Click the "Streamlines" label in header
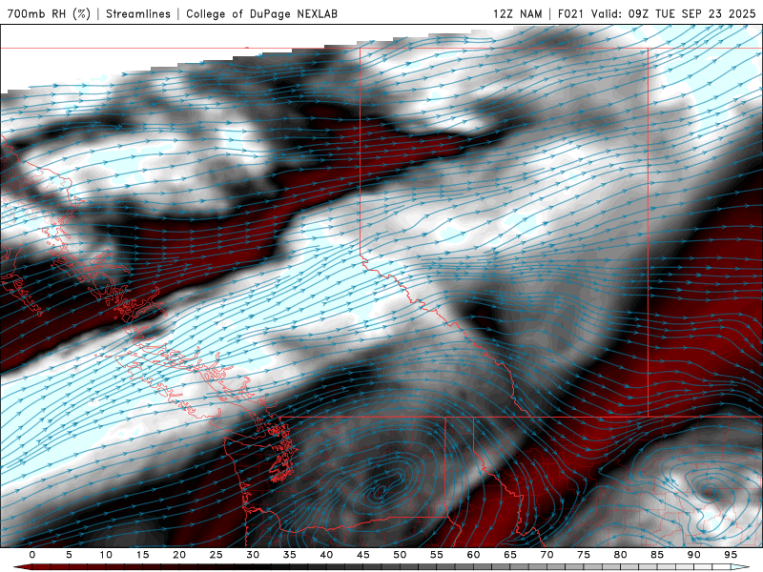763x572 pixels. pyautogui.click(x=138, y=13)
